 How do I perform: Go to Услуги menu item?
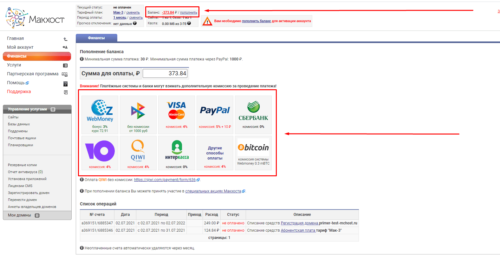14,65
